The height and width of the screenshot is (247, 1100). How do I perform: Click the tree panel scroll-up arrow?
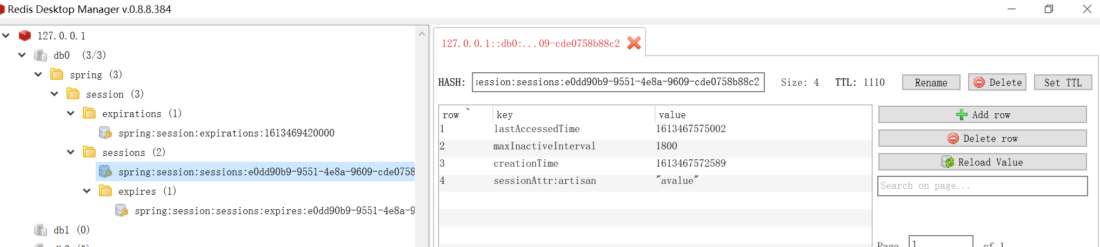(x=422, y=34)
